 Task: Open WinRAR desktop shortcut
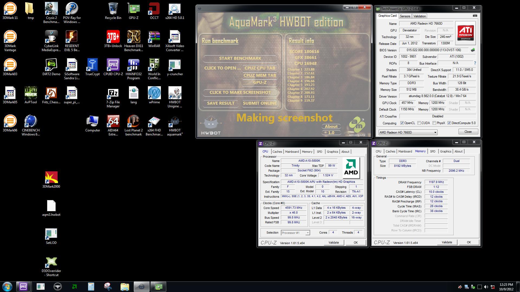click(x=154, y=39)
